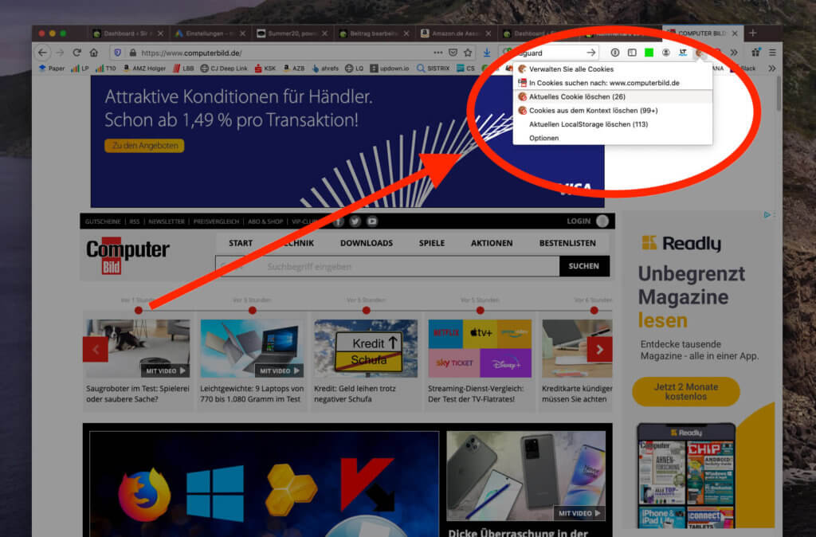Image resolution: width=816 pixels, height=537 pixels.
Task: Click the shield icon in the address bar
Action: pyautogui.click(x=117, y=53)
